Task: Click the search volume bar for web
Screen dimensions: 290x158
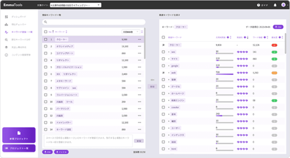Action: click(224, 74)
